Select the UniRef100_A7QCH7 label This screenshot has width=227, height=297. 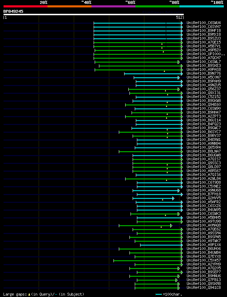[x=204, y=58]
